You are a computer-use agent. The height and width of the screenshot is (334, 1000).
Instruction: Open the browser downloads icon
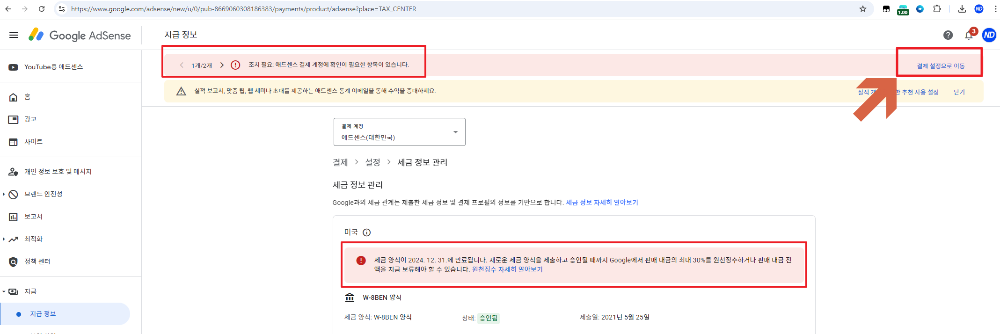(962, 9)
